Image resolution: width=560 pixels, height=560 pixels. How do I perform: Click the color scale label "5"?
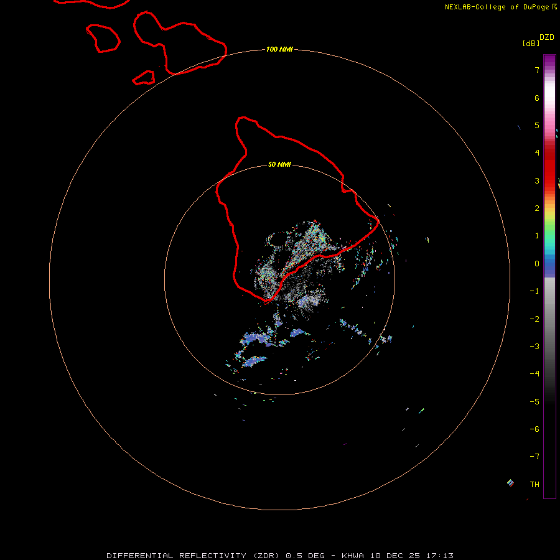tap(537, 125)
